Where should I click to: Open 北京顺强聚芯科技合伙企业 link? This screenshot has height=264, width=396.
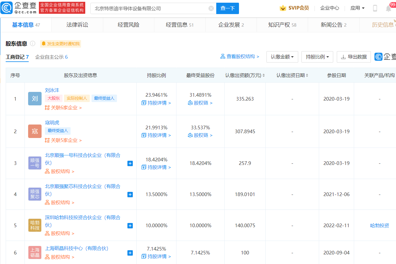(x=83, y=190)
